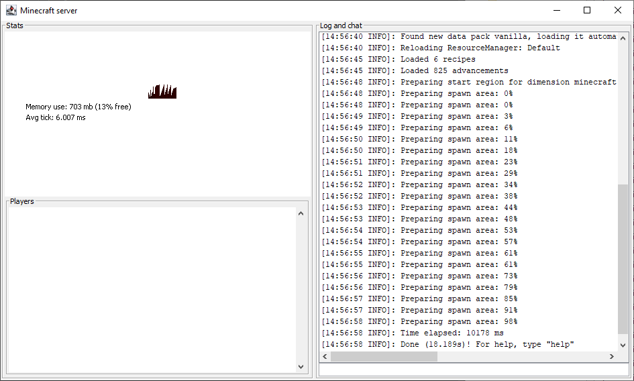The image size is (634, 381).
Task: Click the 'Preparing spawn area: 85%' log line
Action: [x=420, y=298]
